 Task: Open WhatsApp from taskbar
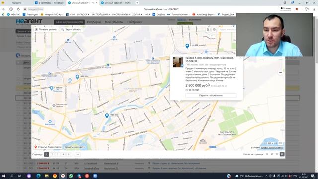tap(71, 176)
